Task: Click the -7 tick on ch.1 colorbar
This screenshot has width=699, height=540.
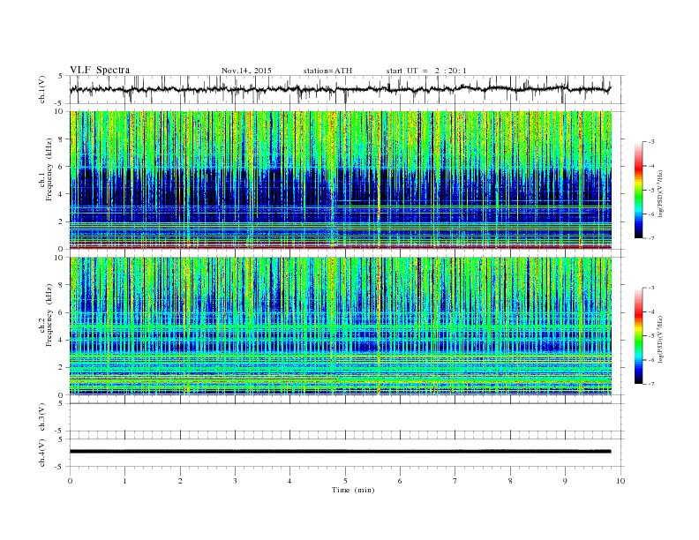Action: pyautogui.click(x=650, y=238)
